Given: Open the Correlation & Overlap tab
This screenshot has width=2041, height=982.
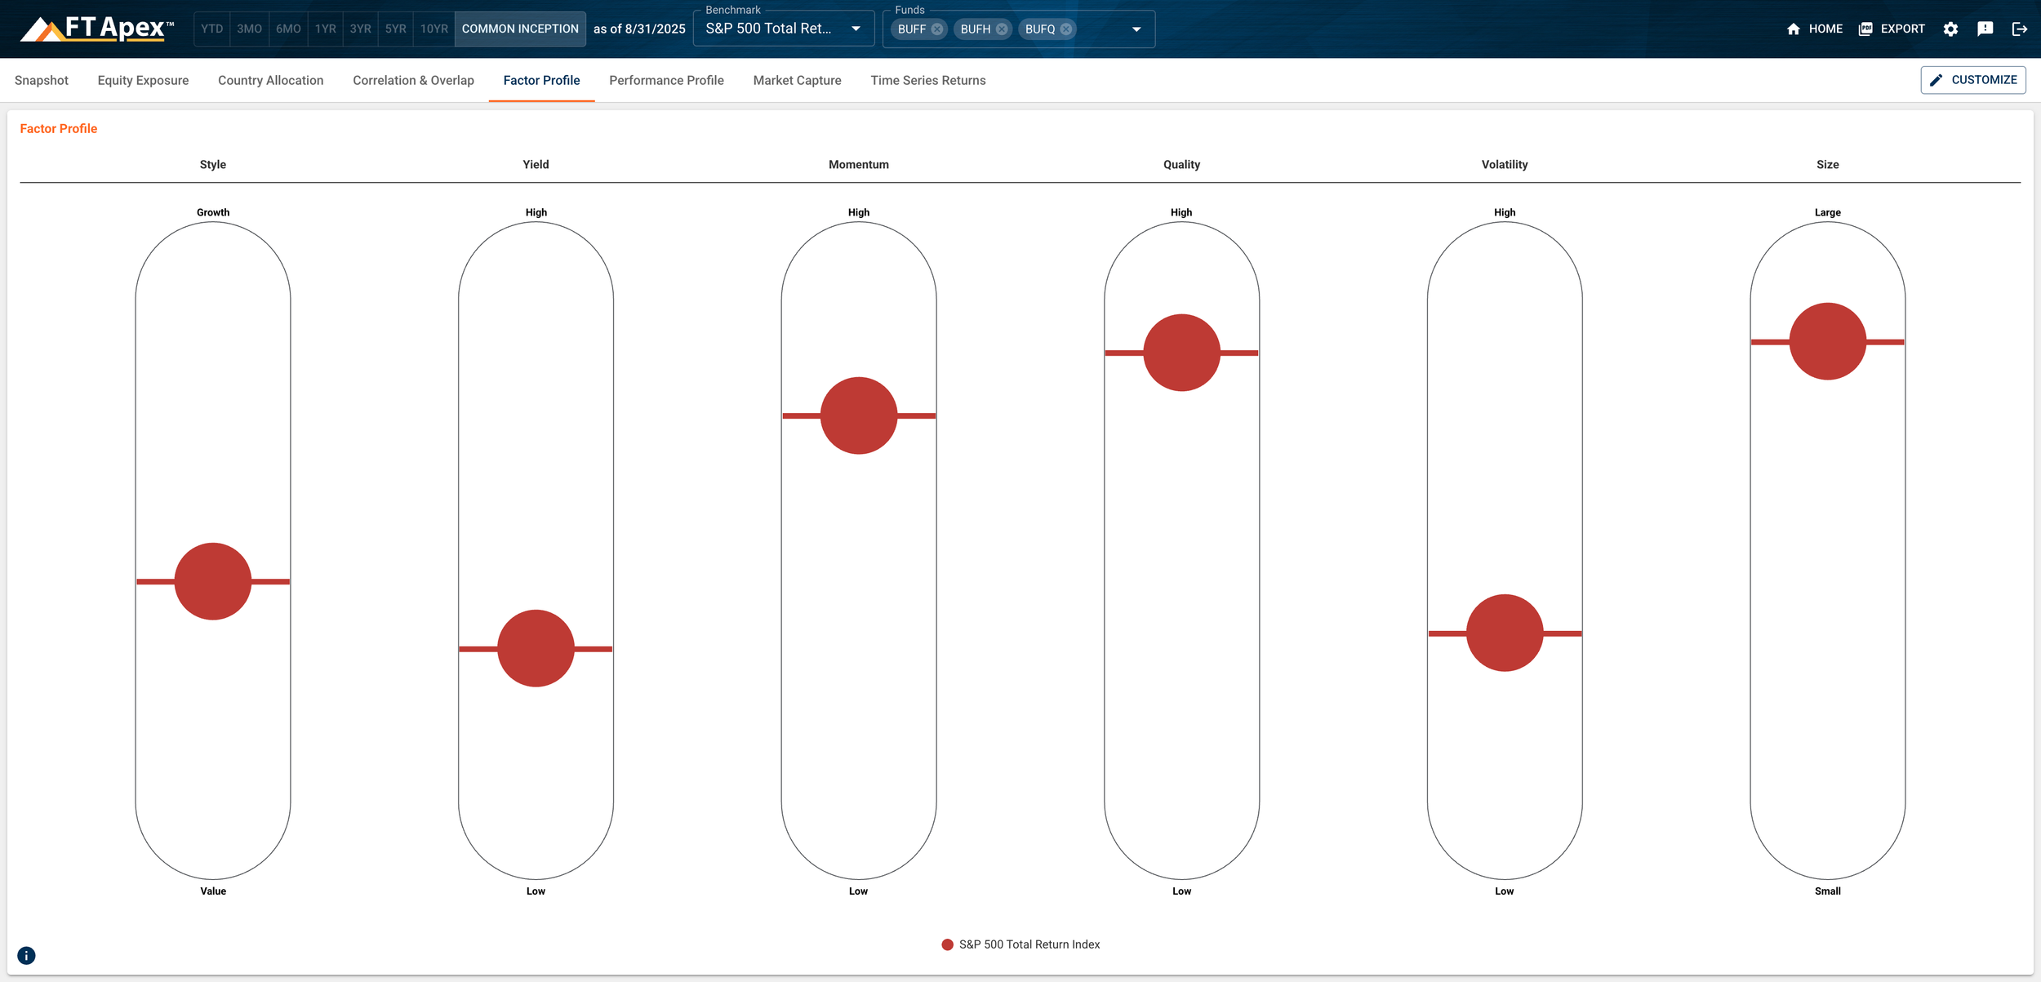Looking at the screenshot, I should point(413,80).
